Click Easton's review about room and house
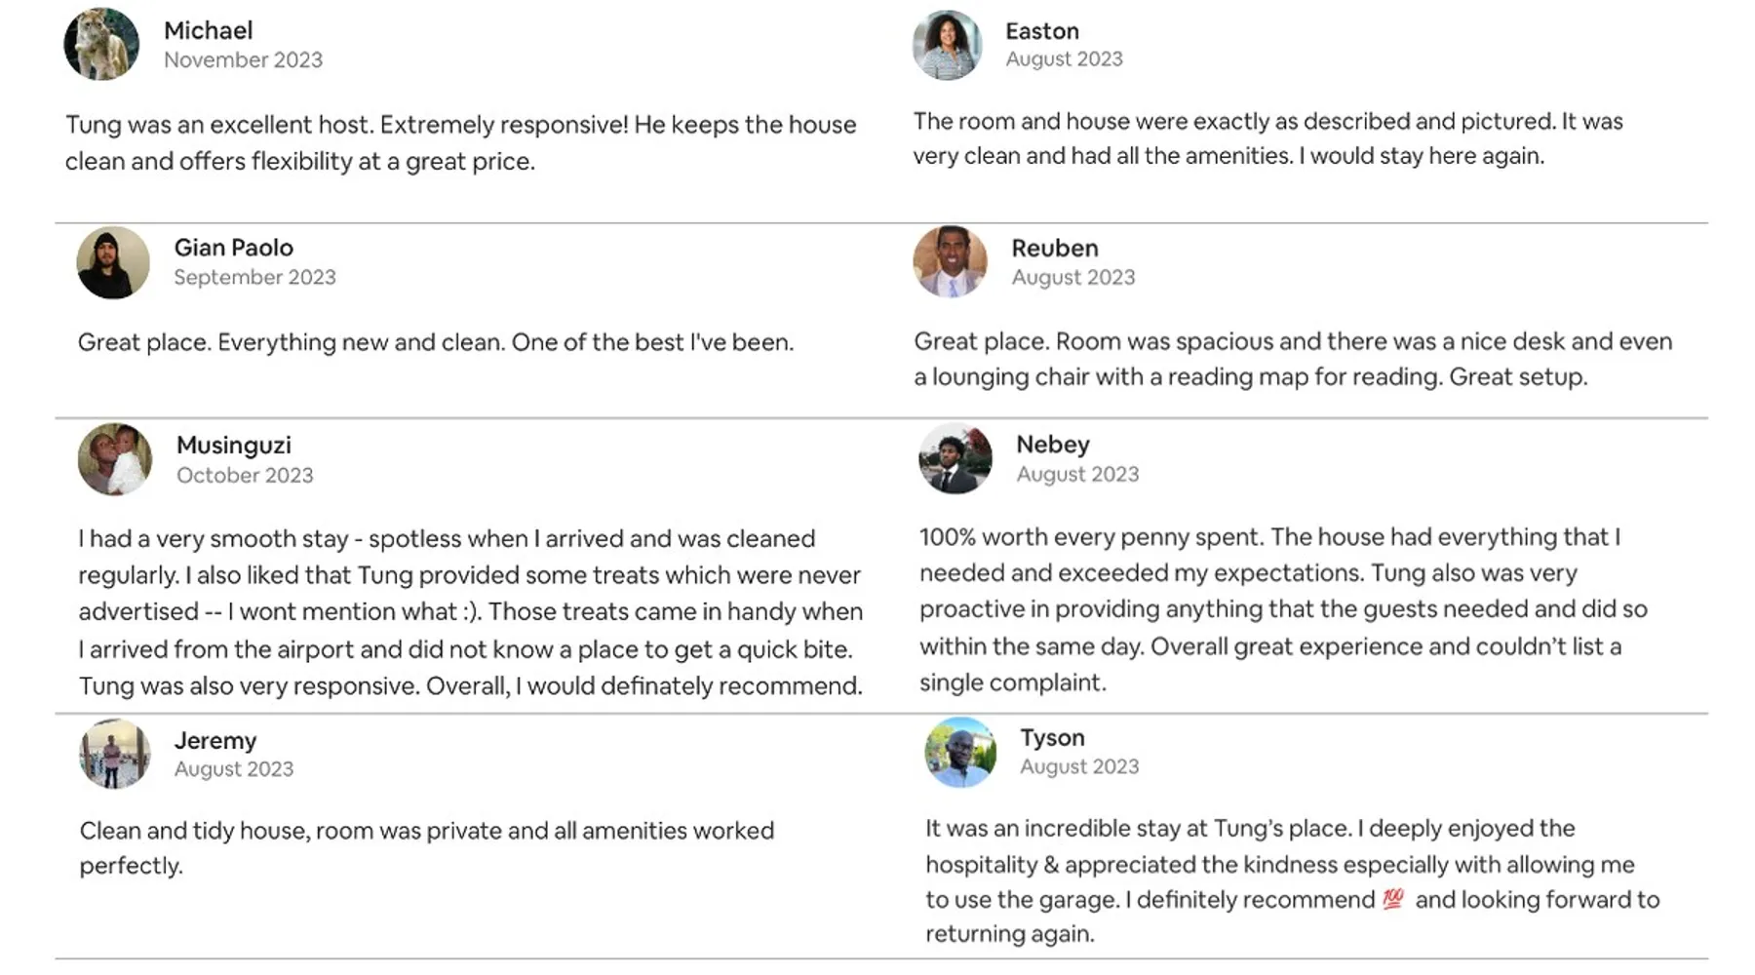This screenshot has width=1755, height=975. [x=1267, y=138]
